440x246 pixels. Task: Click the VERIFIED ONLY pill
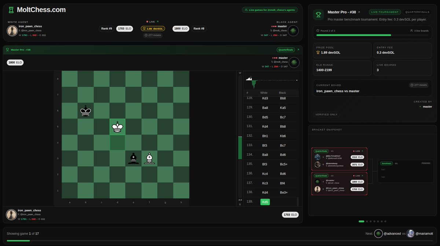point(326,114)
